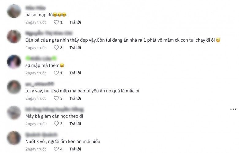This screenshot has height=153, width=239.
Task: Like the comment starting "Cặn bà của ng ta"
Action: click(56, 48)
